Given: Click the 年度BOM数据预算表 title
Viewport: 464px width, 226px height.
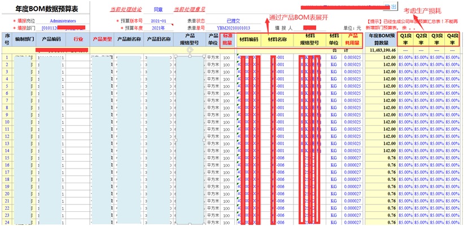Looking at the screenshot, I should coord(47,9).
